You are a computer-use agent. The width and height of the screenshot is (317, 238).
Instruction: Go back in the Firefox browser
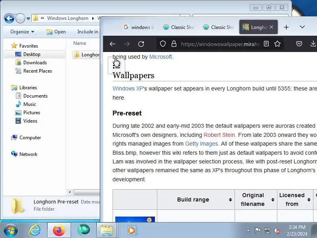point(113,44)
